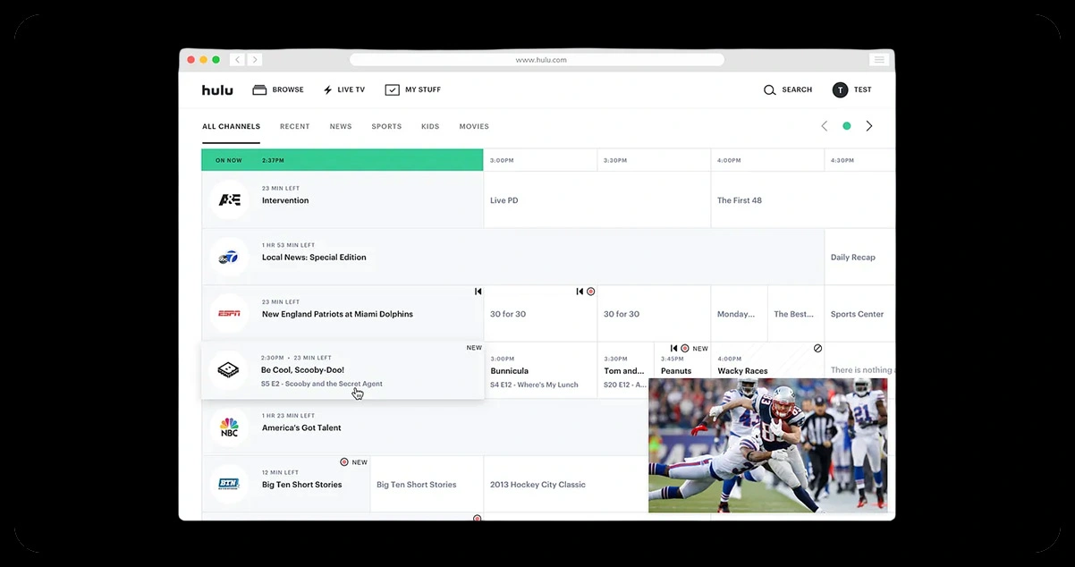1075x567 pixels.
Task: Click the football game video preview
Action: (x=767, y=444)
